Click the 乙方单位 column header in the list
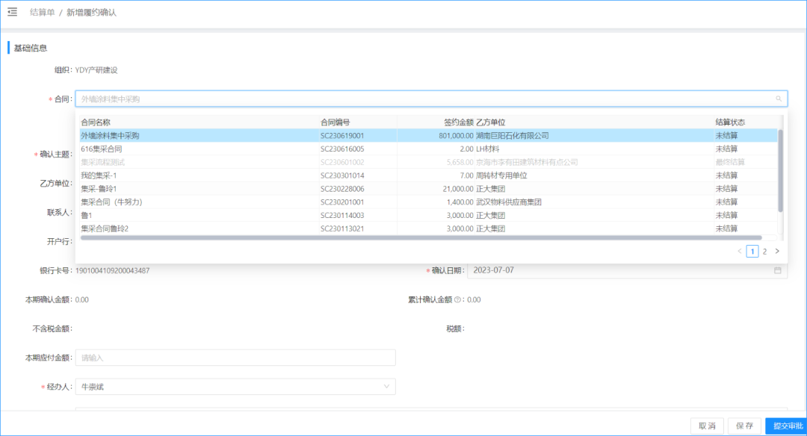807x436 pixels. 490,122
